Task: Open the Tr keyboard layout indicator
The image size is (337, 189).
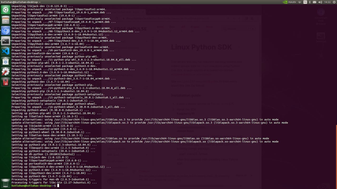Action: [305, 2]
